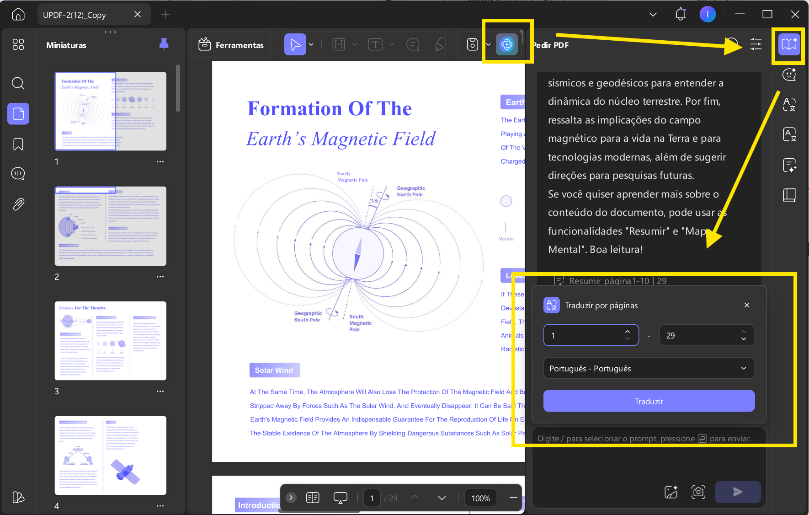
Task: Click the 100% zoom level field
Action: pos(481,498)
